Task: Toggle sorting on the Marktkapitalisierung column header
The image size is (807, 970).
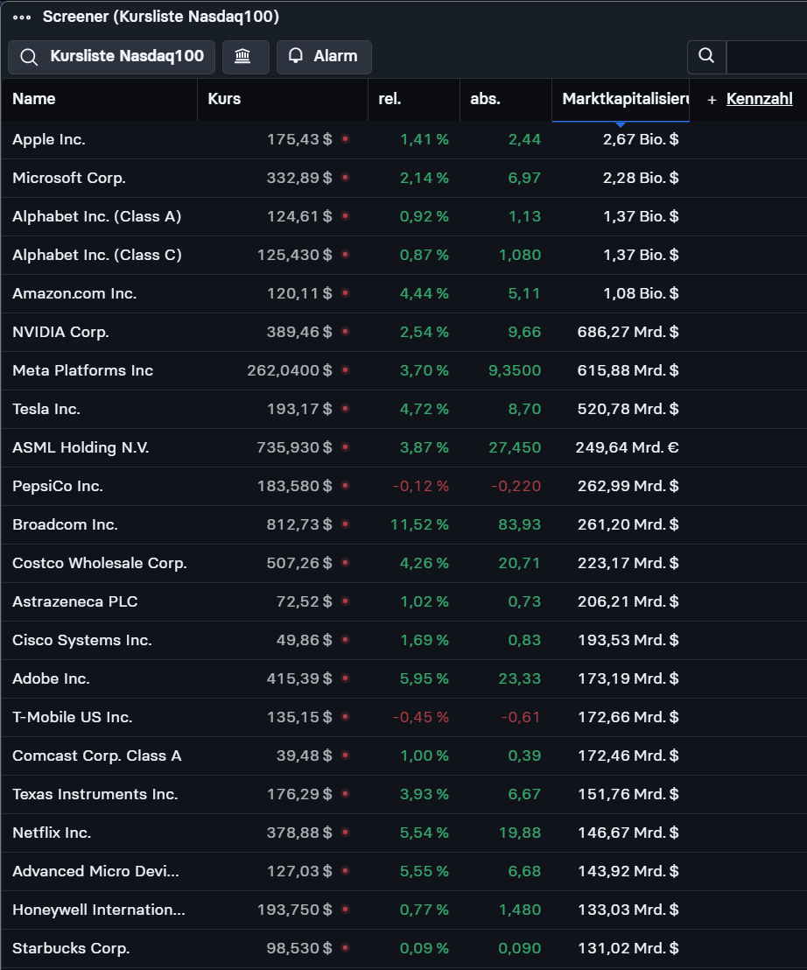Action: point(621,99)
